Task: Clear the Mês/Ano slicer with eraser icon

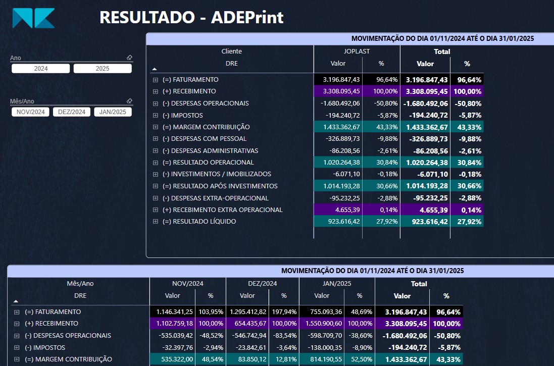Action: pos(129,101)
